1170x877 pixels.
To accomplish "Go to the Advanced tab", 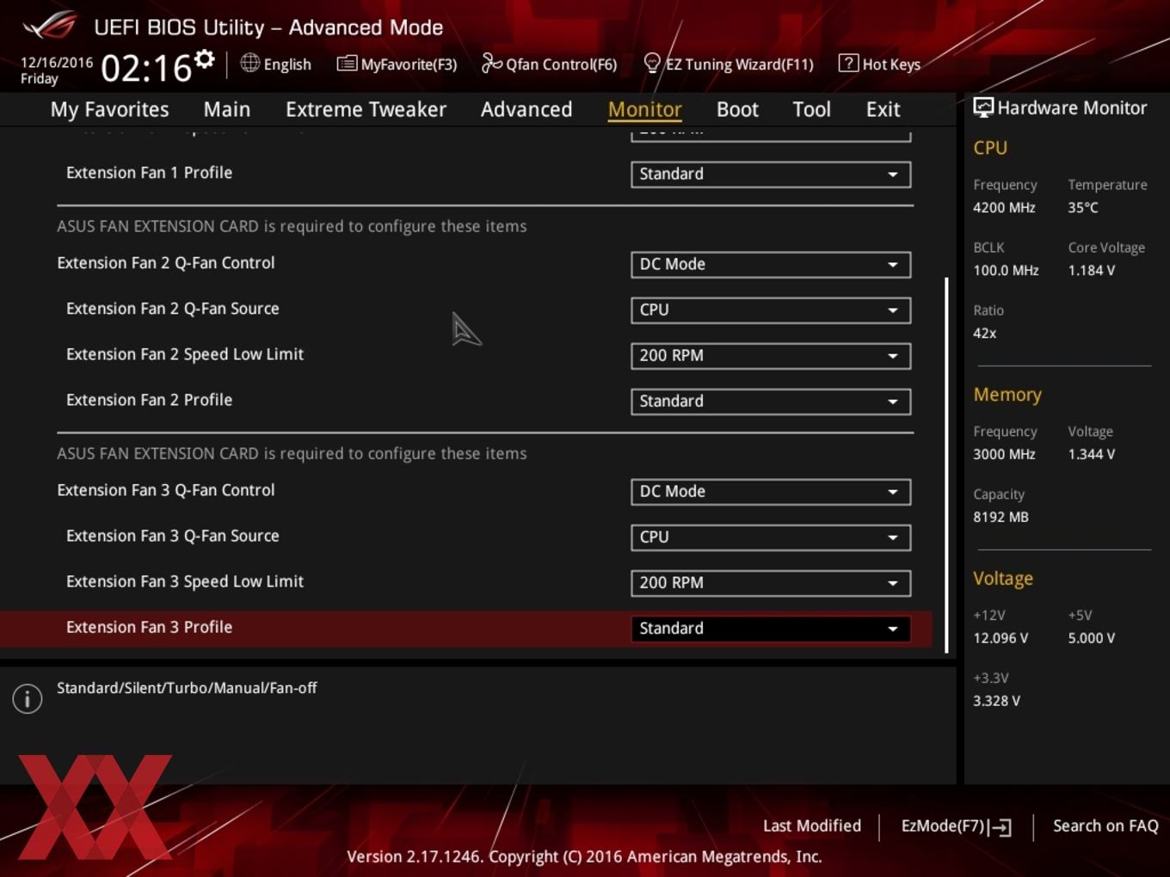I will coord(526,109).
